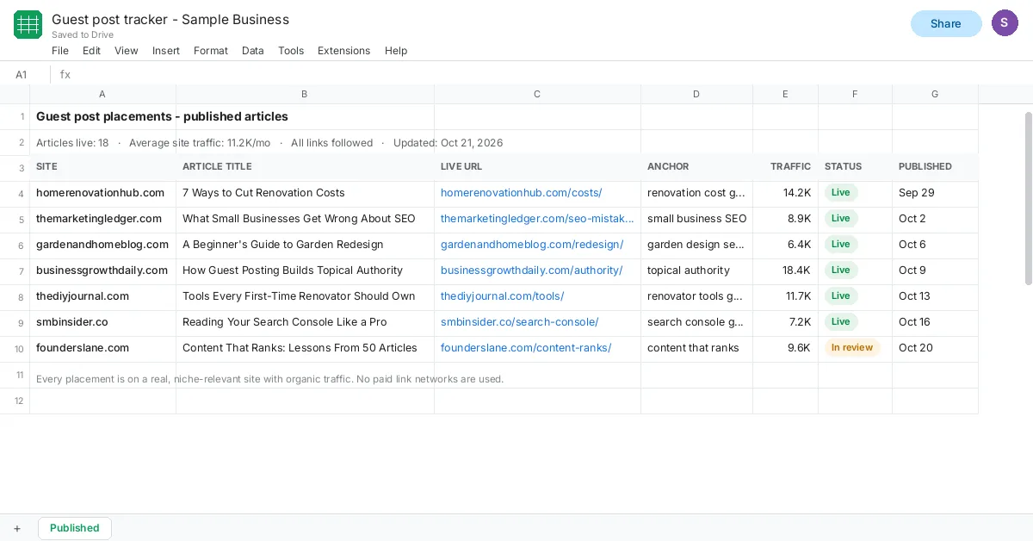The width and height of the screenshot is (1033, 541).
Task: Select column G header
Action: pyautogui.click(x=935, y=94)
